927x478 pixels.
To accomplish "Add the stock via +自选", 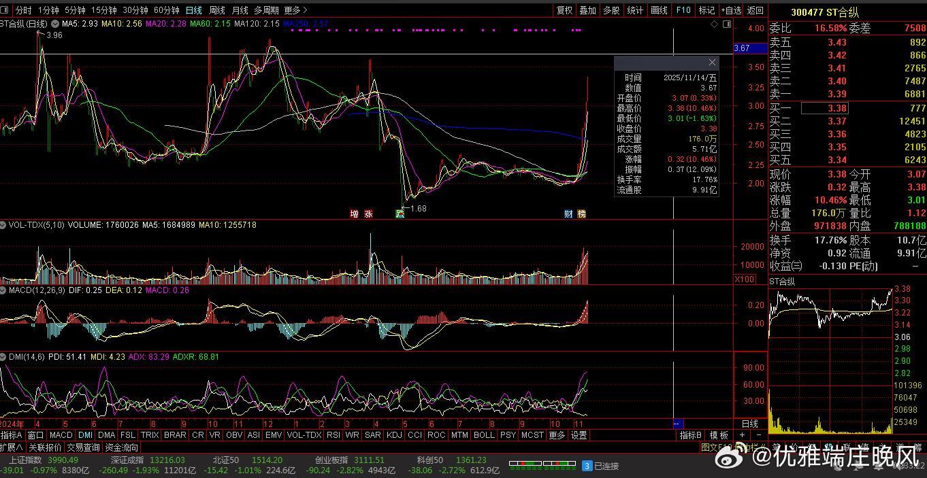I will point(731,10).
